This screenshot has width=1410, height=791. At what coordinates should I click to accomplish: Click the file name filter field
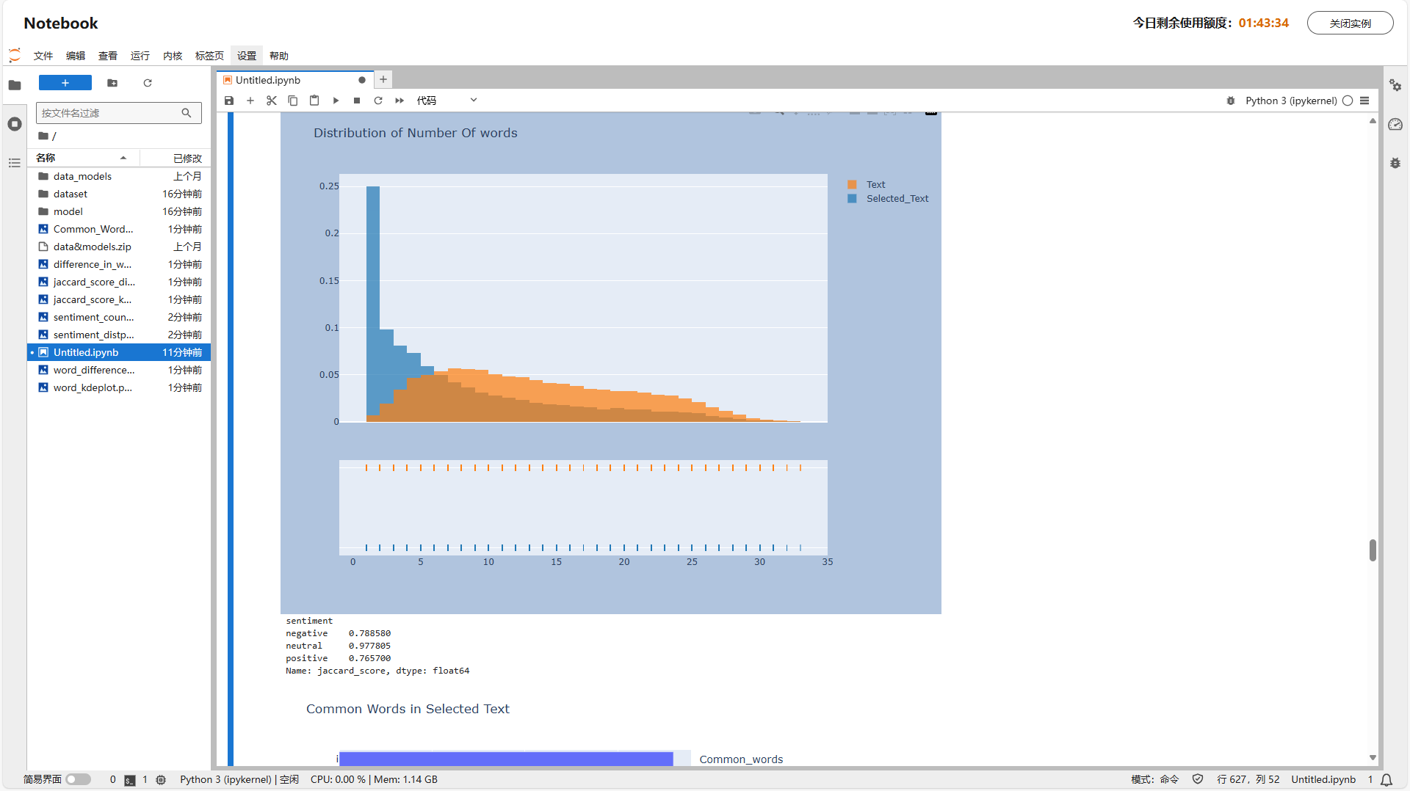118,113
